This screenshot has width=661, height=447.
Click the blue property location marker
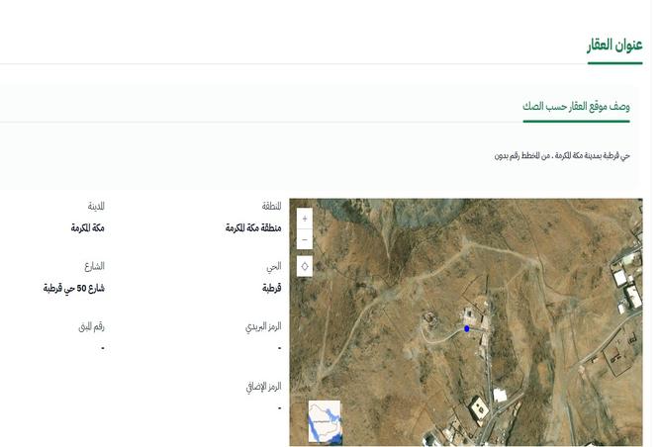coord(467,328)
